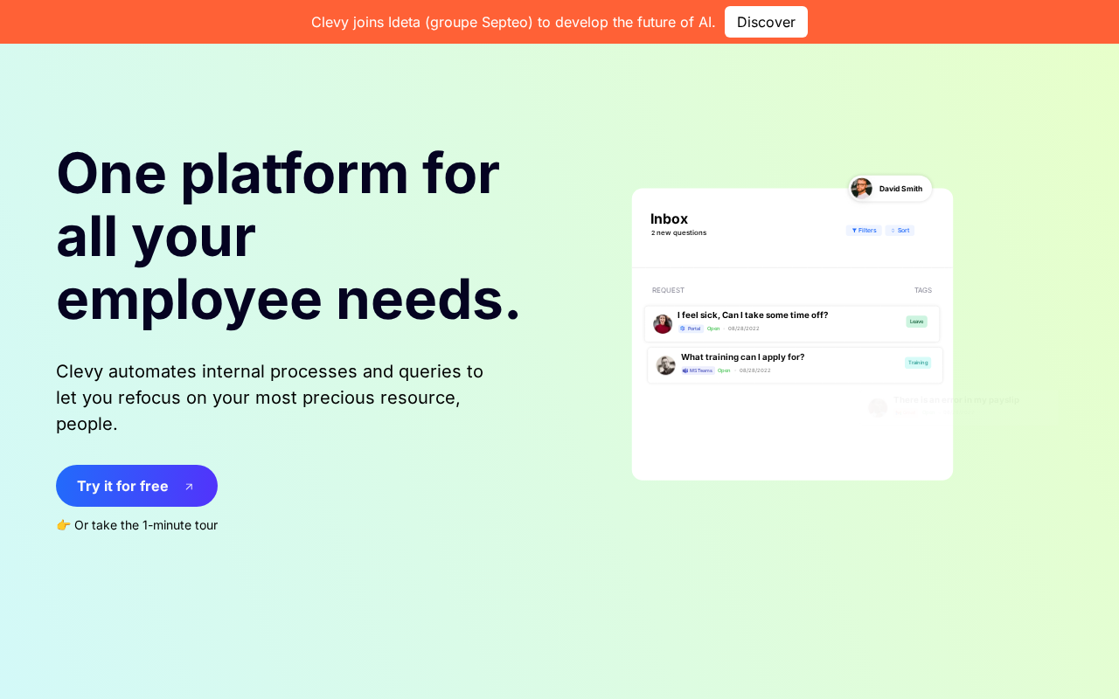The image size is (1119, 699).
Task: Click David Smith's profile avatar
Action: 862,189
